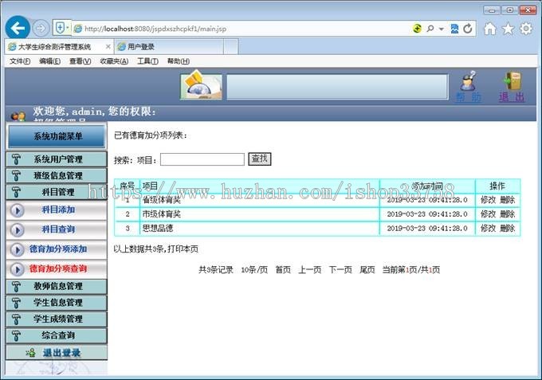The image size is (542, 380).
Task: Open the favorites star icon
Action: pyautogui.click(x=508, y=29)
